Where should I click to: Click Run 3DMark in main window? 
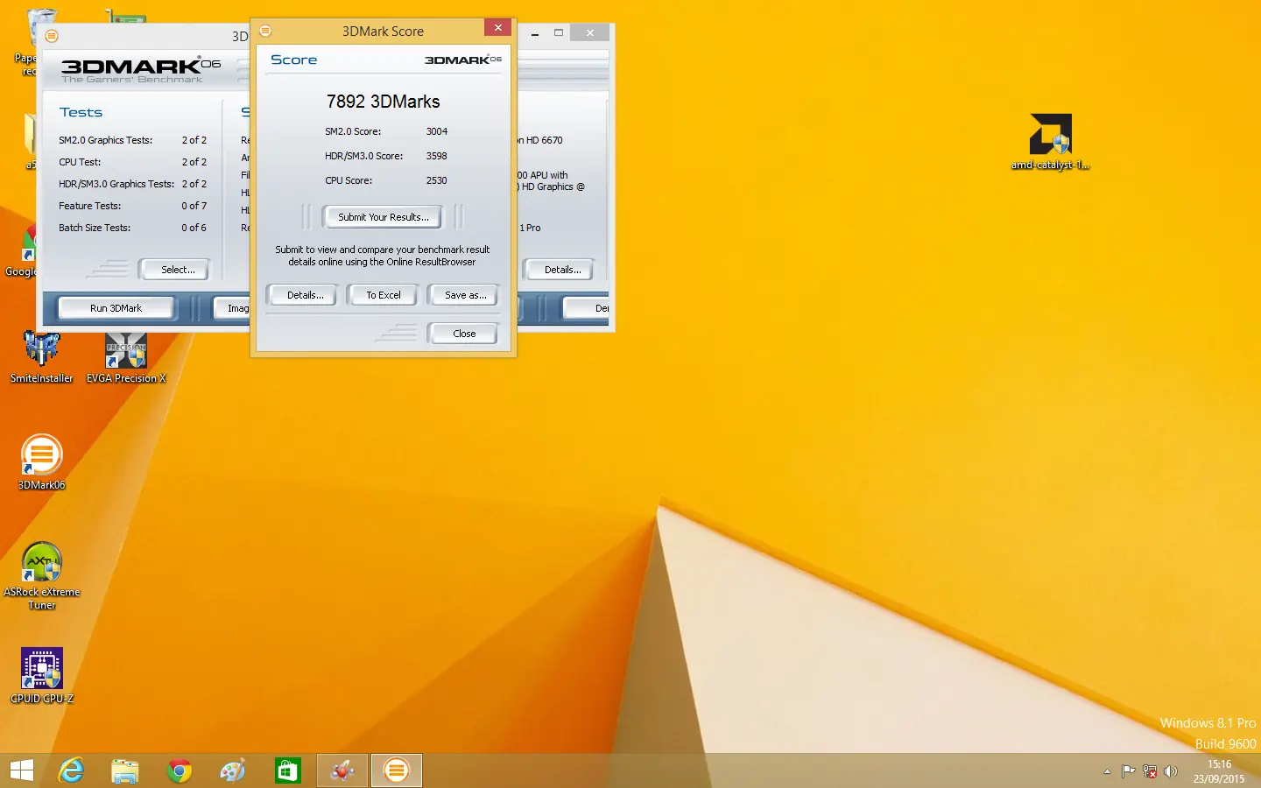tap(116, 308)
